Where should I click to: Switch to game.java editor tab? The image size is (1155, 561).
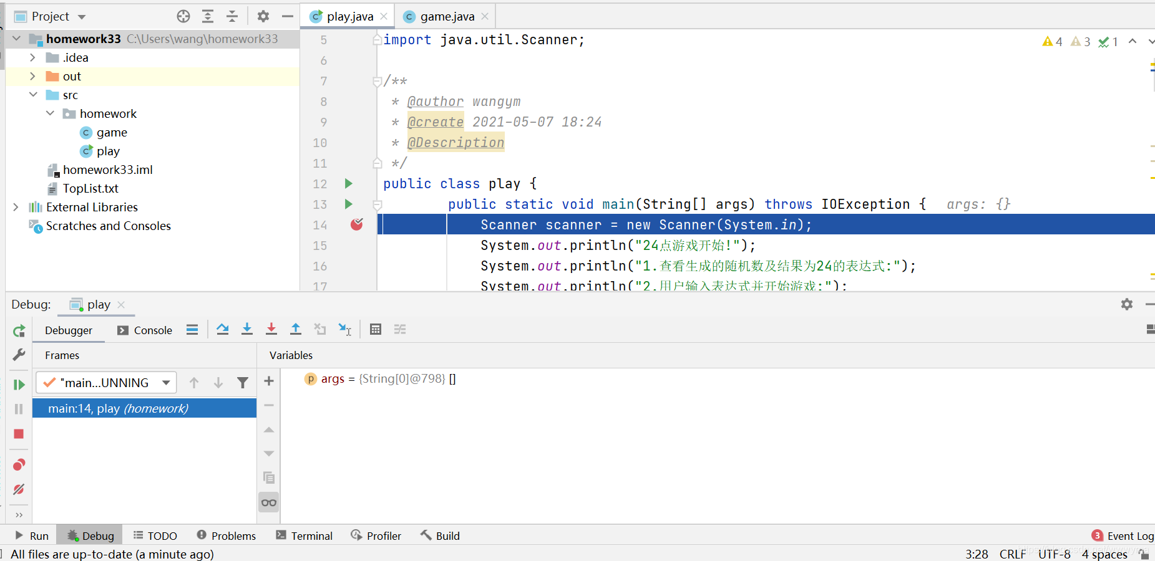(x=447, y=17)
